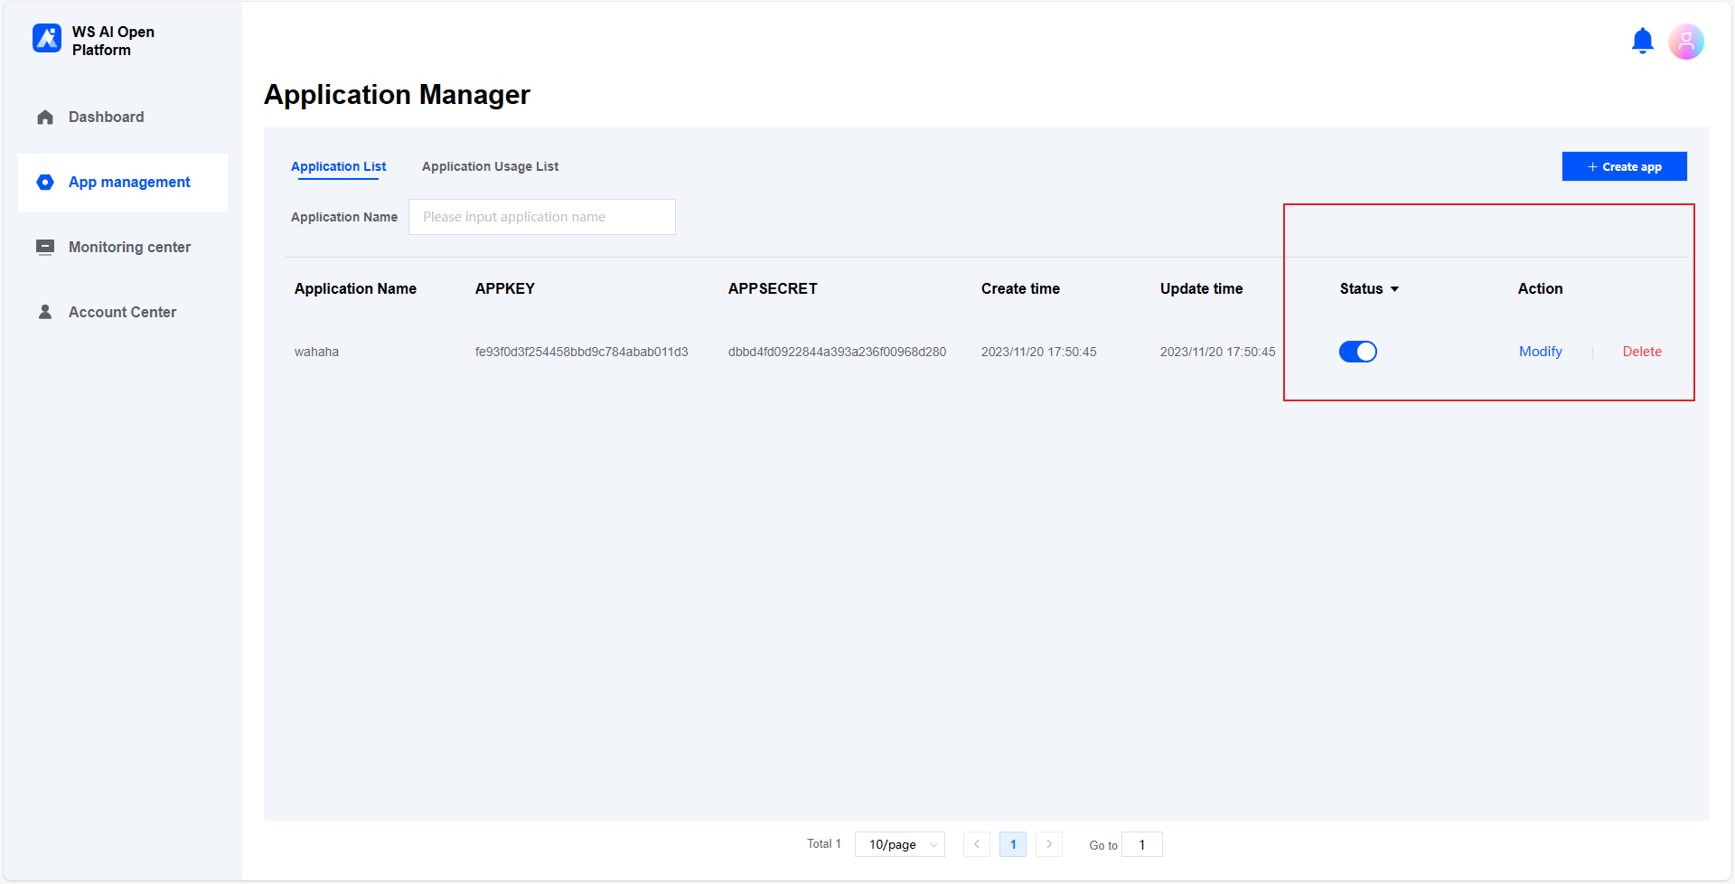Click the Create time column header
The width and height of the screenshot is (1735, 884).
(x=1020, y=288)
